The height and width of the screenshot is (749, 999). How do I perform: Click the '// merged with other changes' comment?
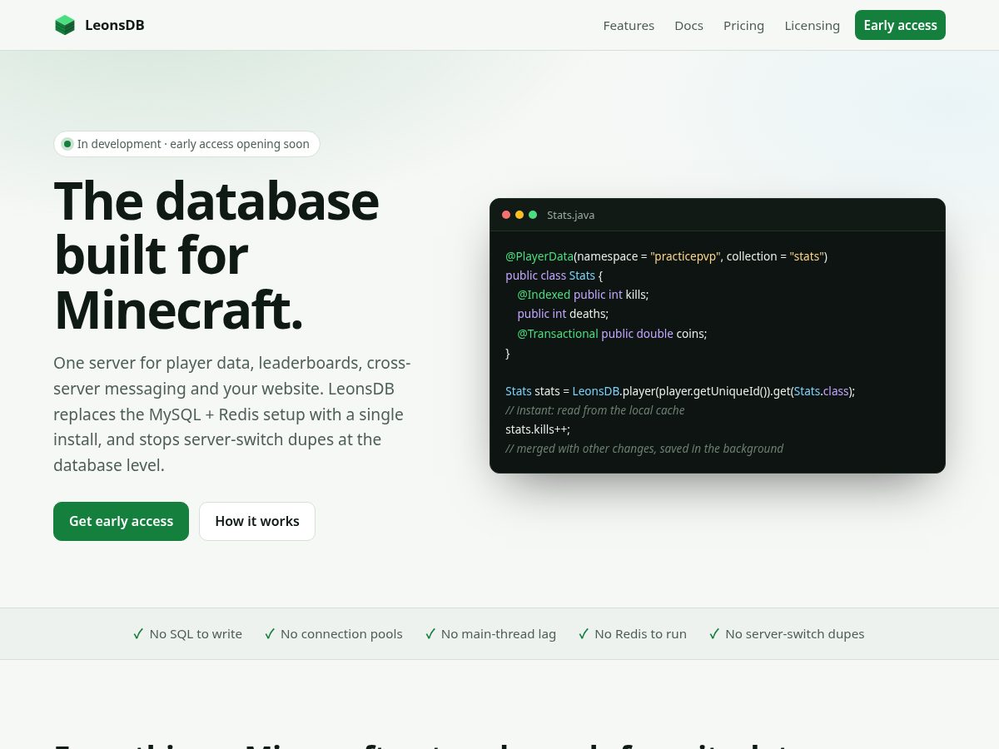(644, 449)
